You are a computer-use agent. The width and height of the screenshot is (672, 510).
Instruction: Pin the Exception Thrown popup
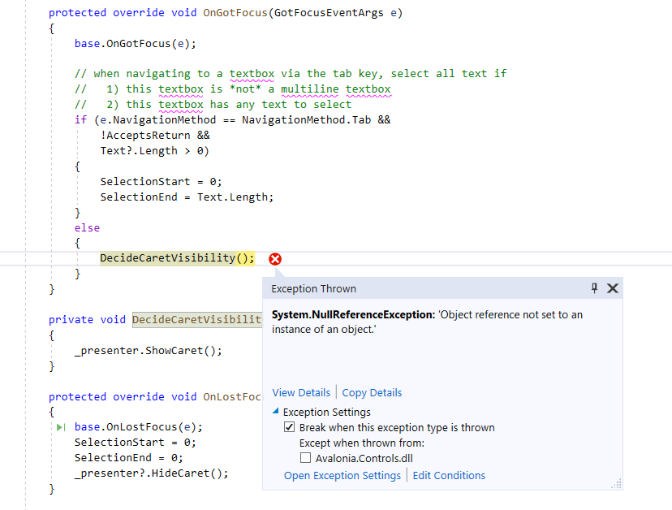click(594, 288)
